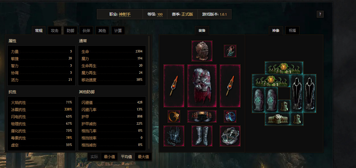Switch stats to 平均值 mode
The image size is (356, 168).
(x=126, y=157)
